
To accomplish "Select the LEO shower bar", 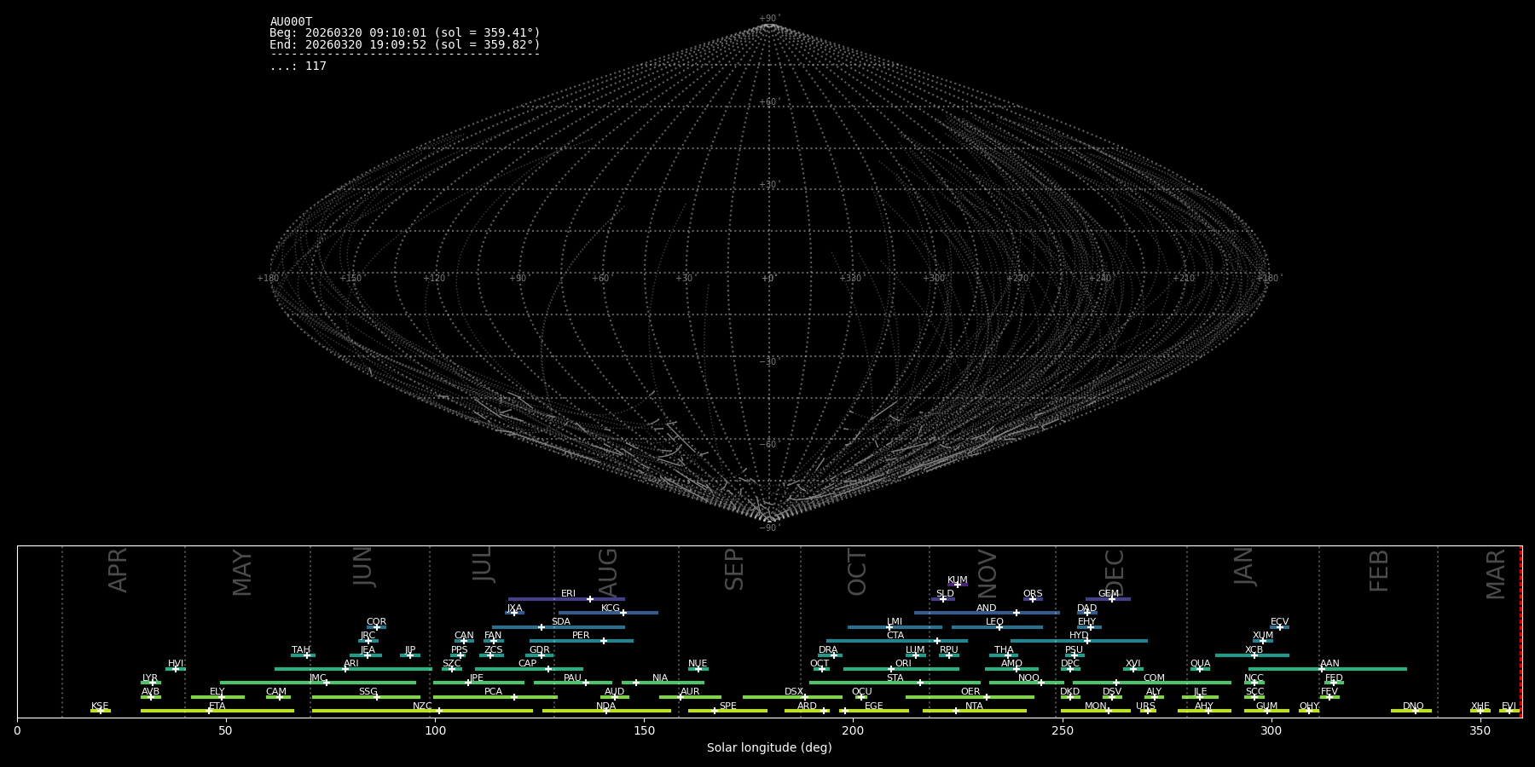I will pos(997,627).
